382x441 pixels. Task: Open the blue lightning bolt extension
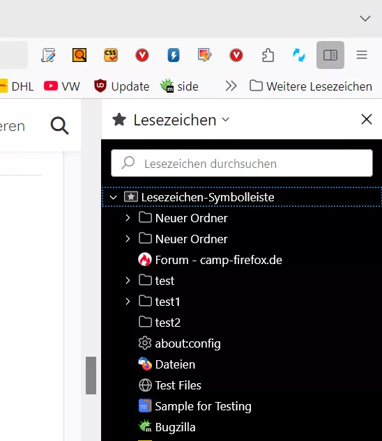[x=174, y=55]
